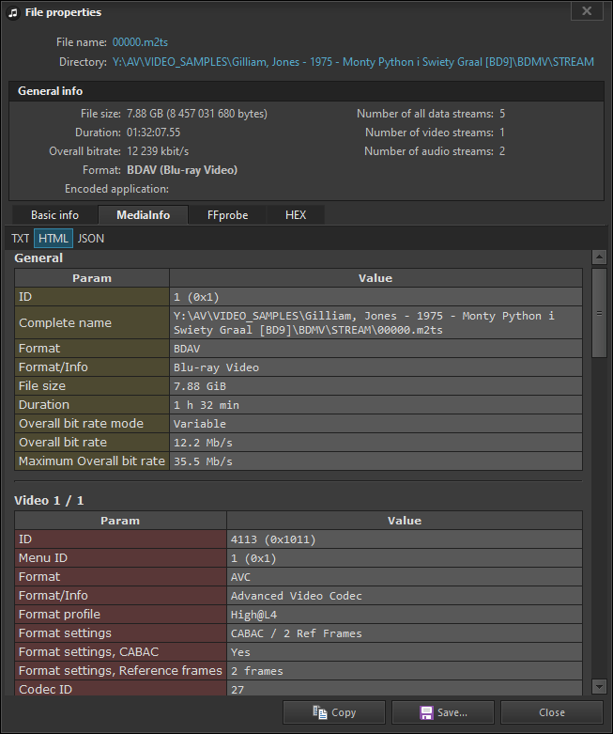Click the '7.88 GB (8 457 031 680 bytes)' file size
This screenshot has width=613, height=734.
point(197,114)
